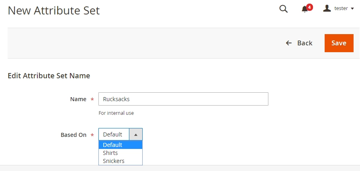Focus the Name input field
The height and width of the screenshot is (171, 360).
pyautogui.click(x=183, y=99)
